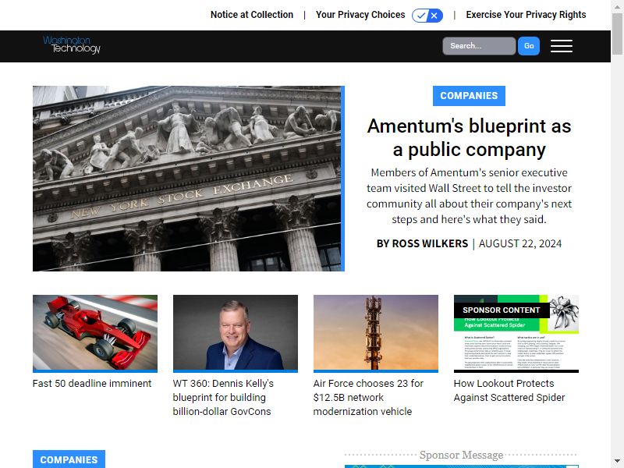This screenshot has height=468, width=624.
Task: Open the Your Privacy Choices link
Action: coord(360,15)
